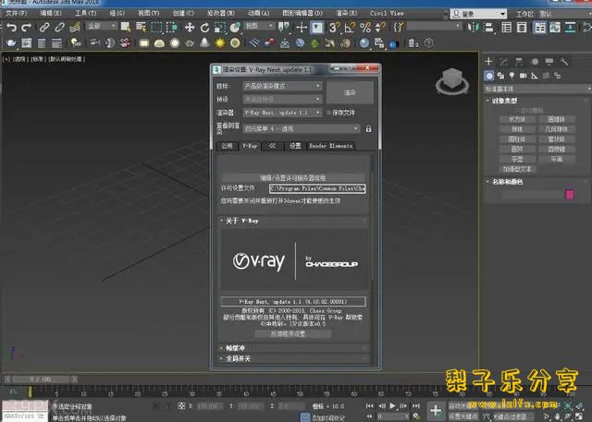
Task: Click the pink object color swatch
Action: coord(569,195)
